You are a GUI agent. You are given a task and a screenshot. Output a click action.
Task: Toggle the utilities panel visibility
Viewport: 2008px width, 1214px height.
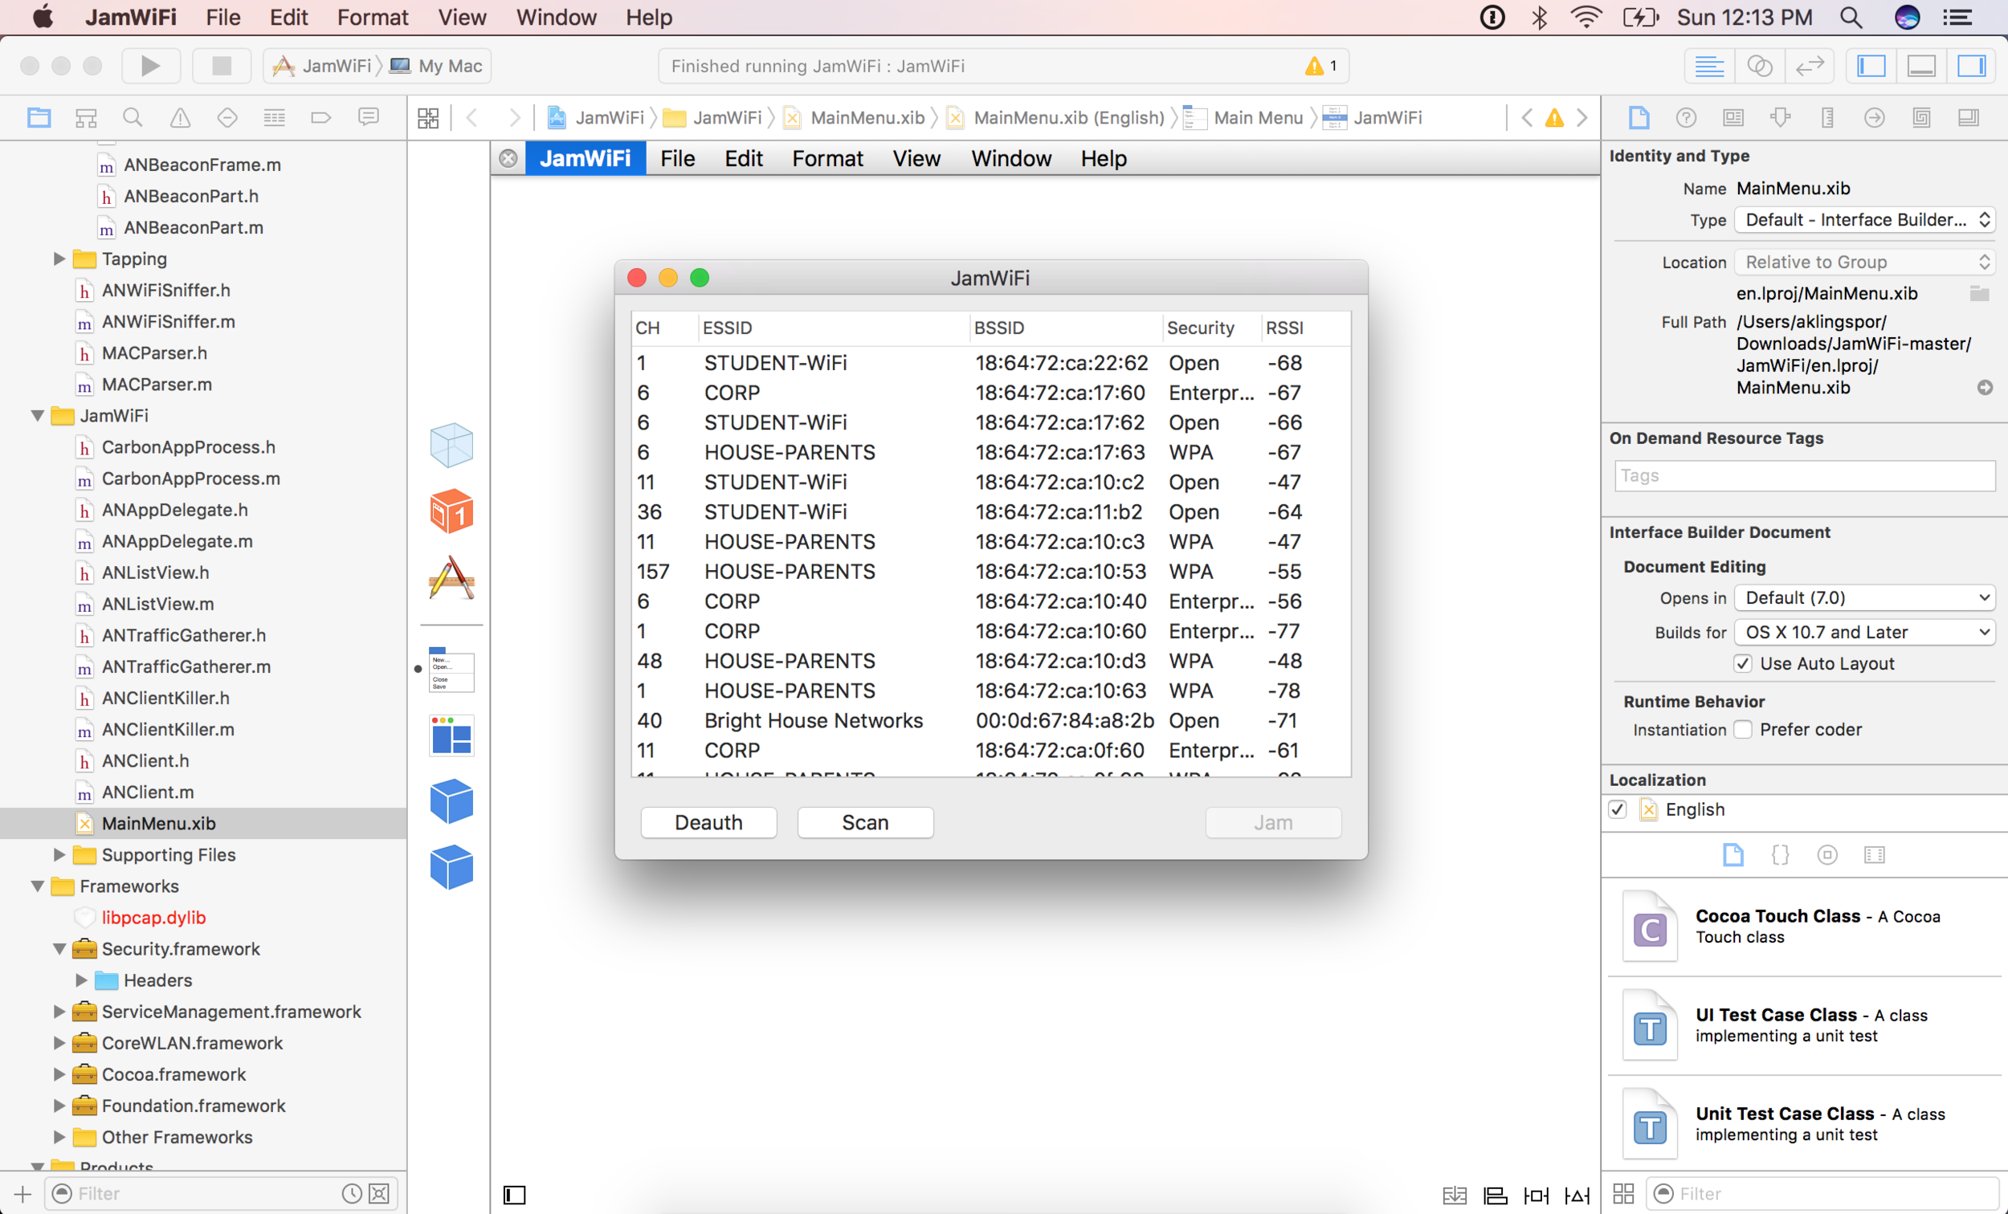[1971, 66]
